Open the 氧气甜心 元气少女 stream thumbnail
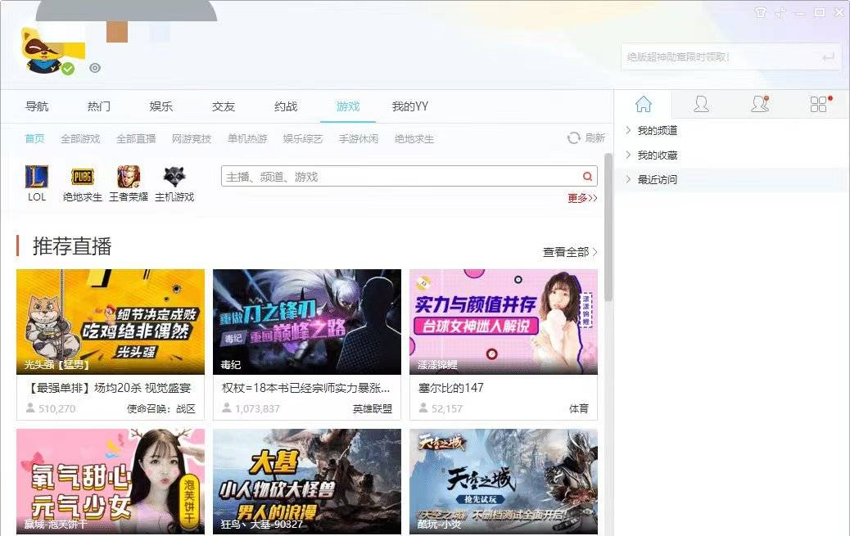Screen dimensions: 850x536 [x=111, y=481]
